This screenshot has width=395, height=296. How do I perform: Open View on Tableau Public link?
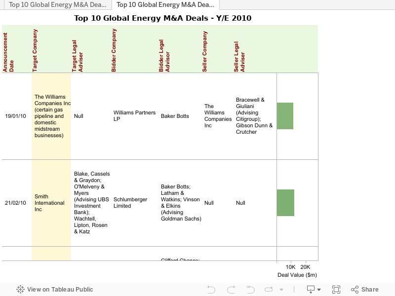[60, 290]
